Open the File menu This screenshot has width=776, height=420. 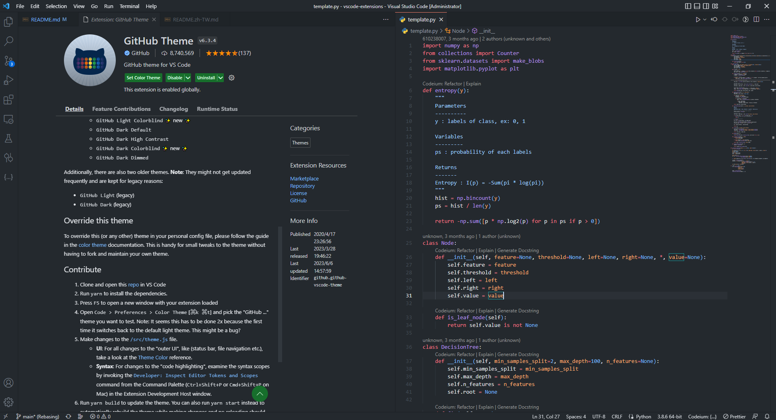20,6
